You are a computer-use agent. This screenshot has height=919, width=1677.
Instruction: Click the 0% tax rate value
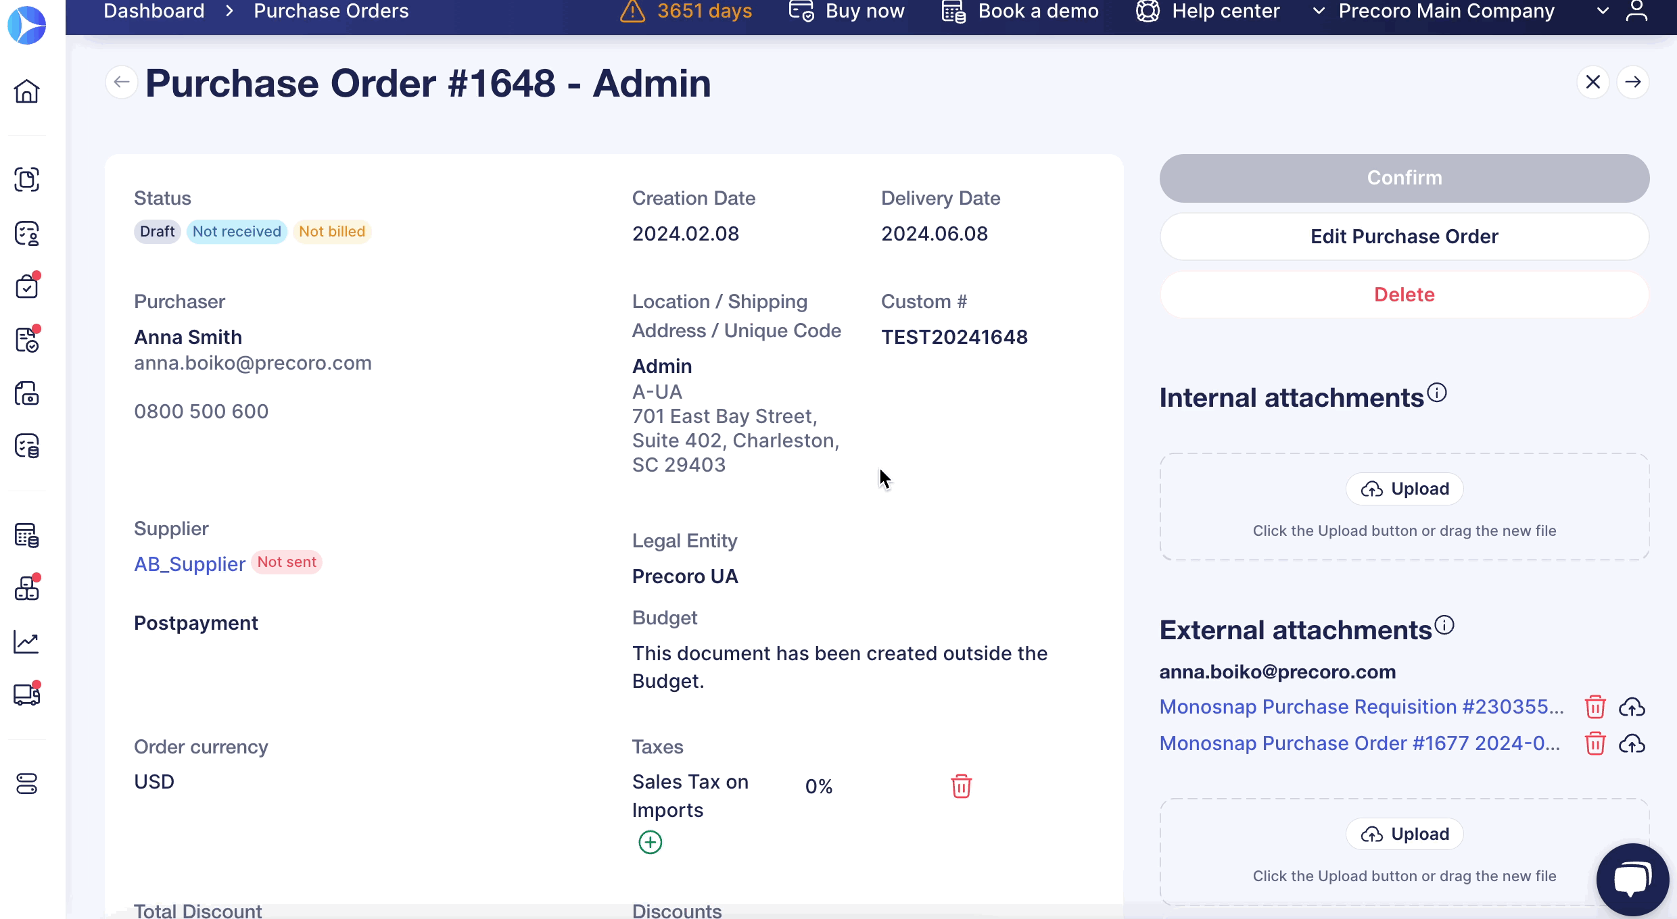point(819,787)
